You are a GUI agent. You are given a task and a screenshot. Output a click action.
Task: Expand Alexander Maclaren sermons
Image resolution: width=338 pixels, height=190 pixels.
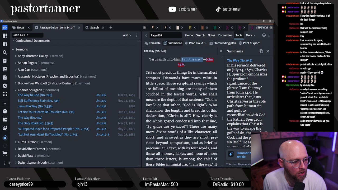click(x=16, y=77)
